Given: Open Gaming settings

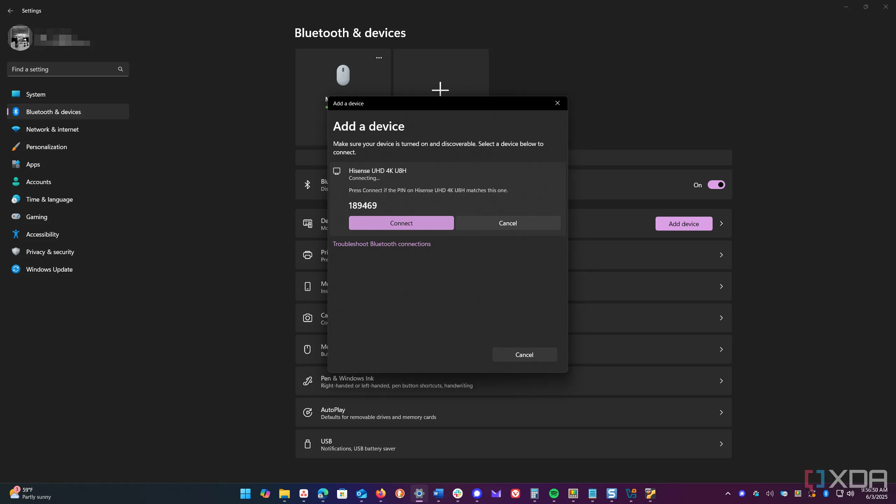Looking at the screenshot, I should pyautogui.click(x=68, y=217).
